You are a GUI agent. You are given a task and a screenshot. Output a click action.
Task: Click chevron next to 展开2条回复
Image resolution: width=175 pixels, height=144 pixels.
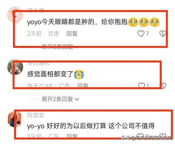(77, 99)
